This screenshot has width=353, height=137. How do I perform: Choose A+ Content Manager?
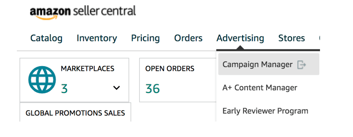(x=260, y=88)
